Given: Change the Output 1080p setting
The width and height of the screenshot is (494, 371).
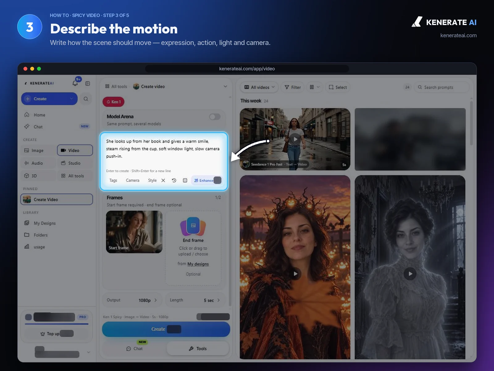Looking at the screenshot, I should 132,300.
